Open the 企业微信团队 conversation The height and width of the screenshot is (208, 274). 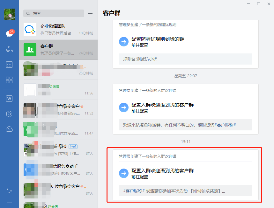pos(58,30)
